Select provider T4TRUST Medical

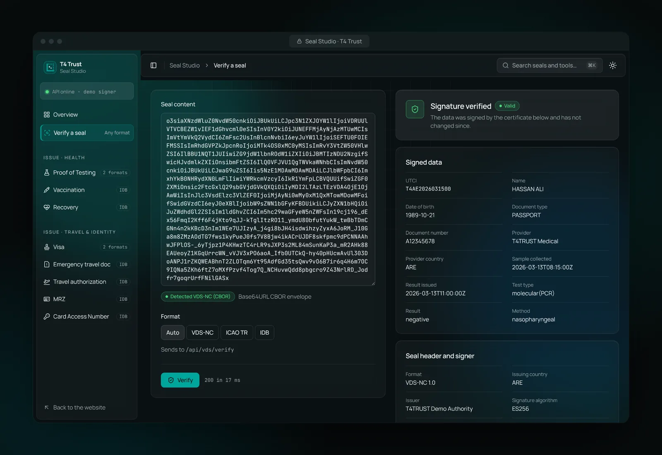coord(535,241)
